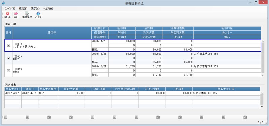269x126 pixels.
Task: Select the 2020/ 5/21 date cell
Action: 100,66
